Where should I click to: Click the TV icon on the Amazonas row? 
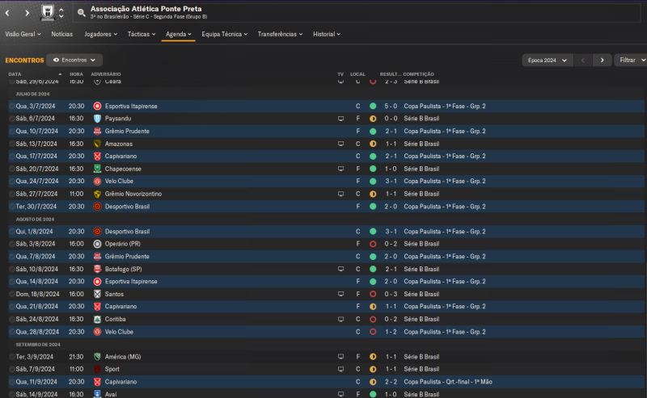click(x=340, y=144)
